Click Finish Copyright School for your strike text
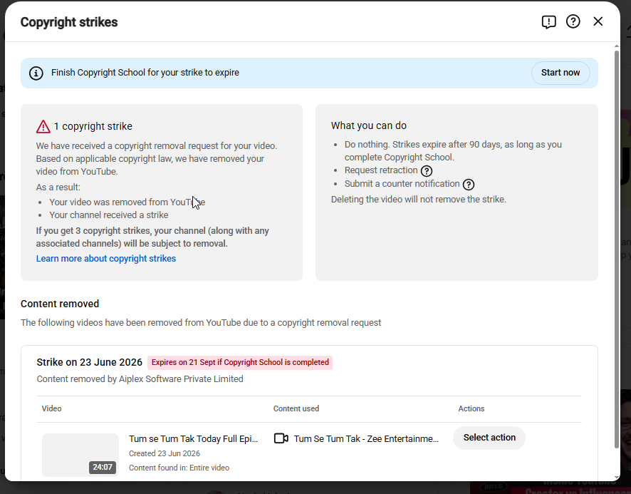 (x=145, y=73)
